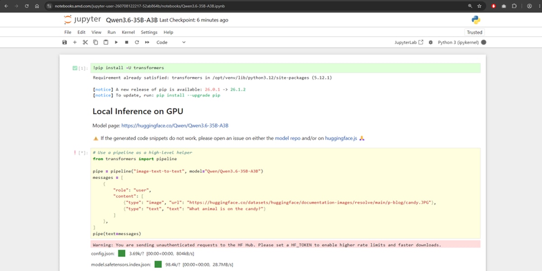Click the model.safetensors.index.json progress bar
This screenshot has width=542, height=271.
(x=158, y=264)
